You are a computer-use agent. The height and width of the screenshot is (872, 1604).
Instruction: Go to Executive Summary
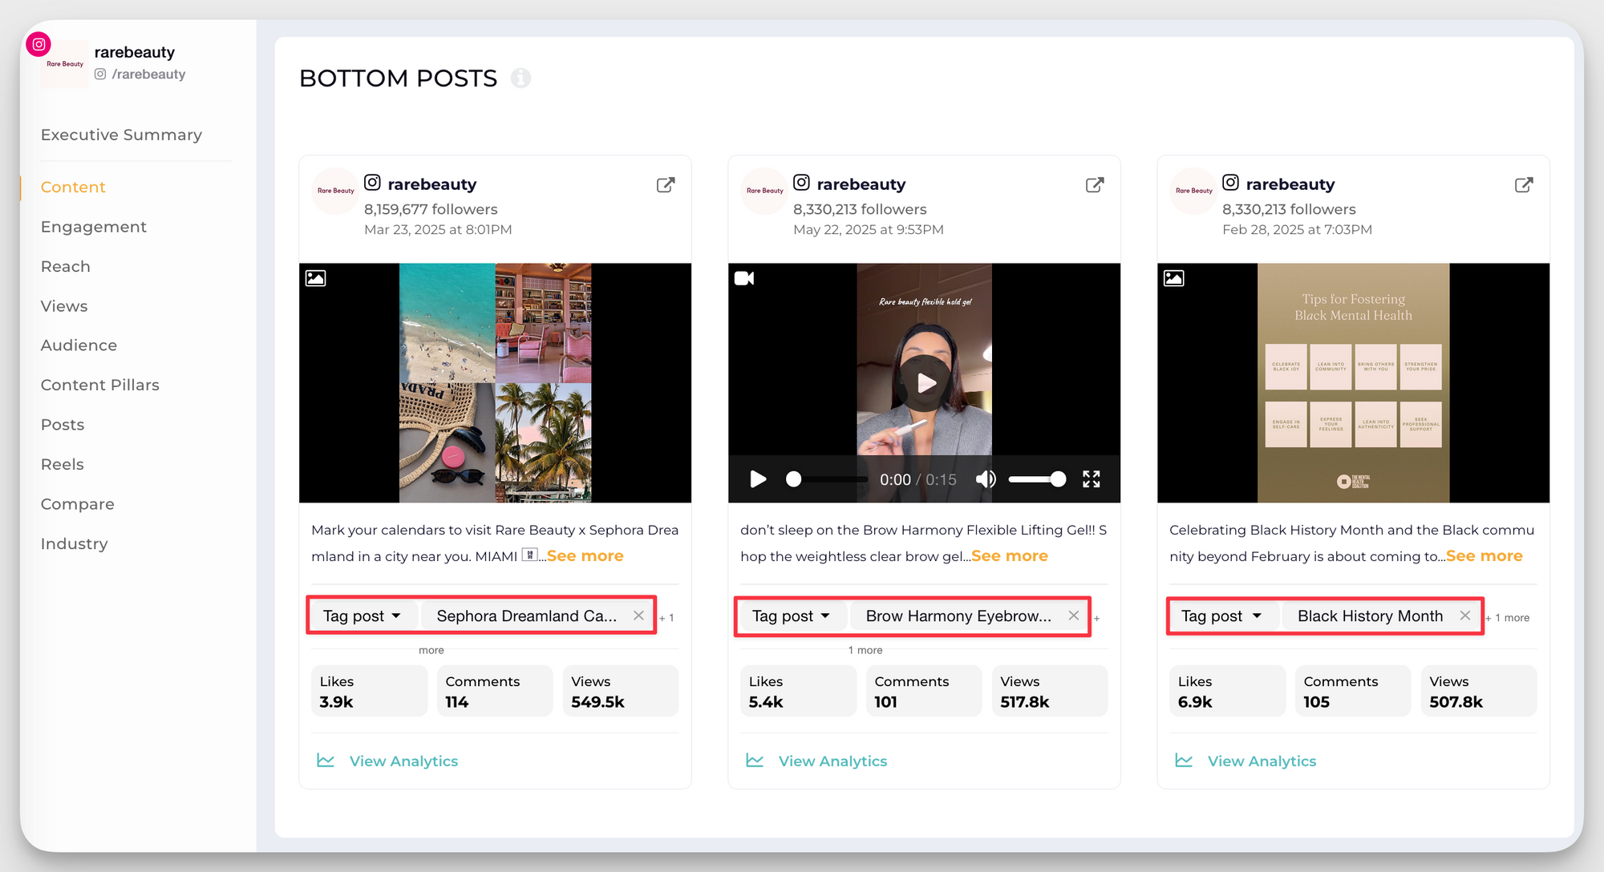pyautogui.click(x=121, y=135)
